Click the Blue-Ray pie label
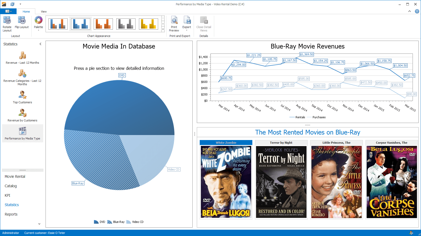The height and width of the screenshot is (236, 421). (x=78, y=183)
